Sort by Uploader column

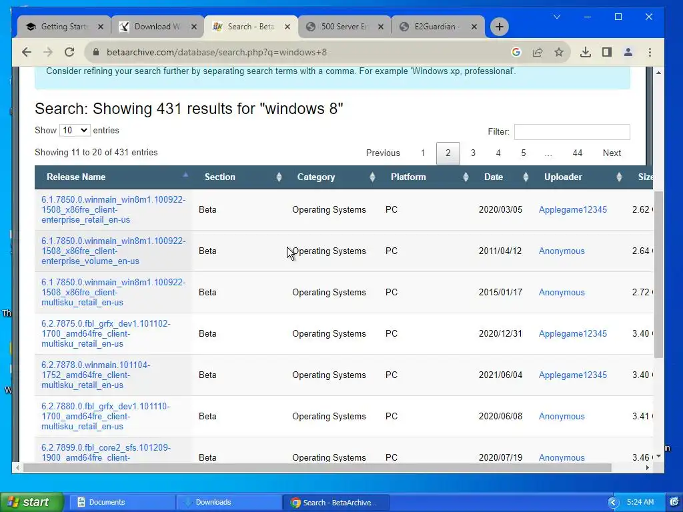click(x=580, y=177)
